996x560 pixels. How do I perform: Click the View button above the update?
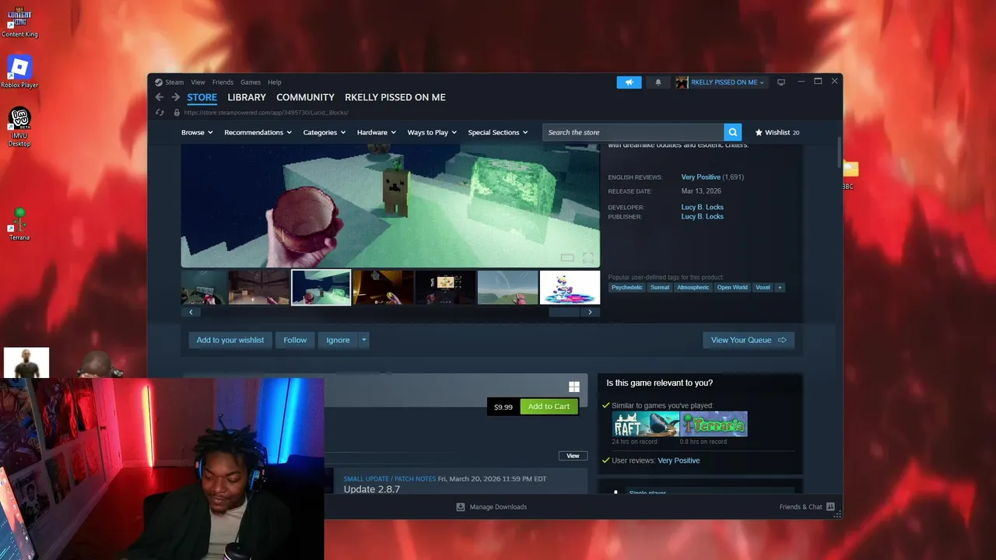pyautogui.click(x=573, y=456)
